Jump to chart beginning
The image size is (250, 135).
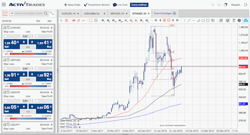(156, 20)
